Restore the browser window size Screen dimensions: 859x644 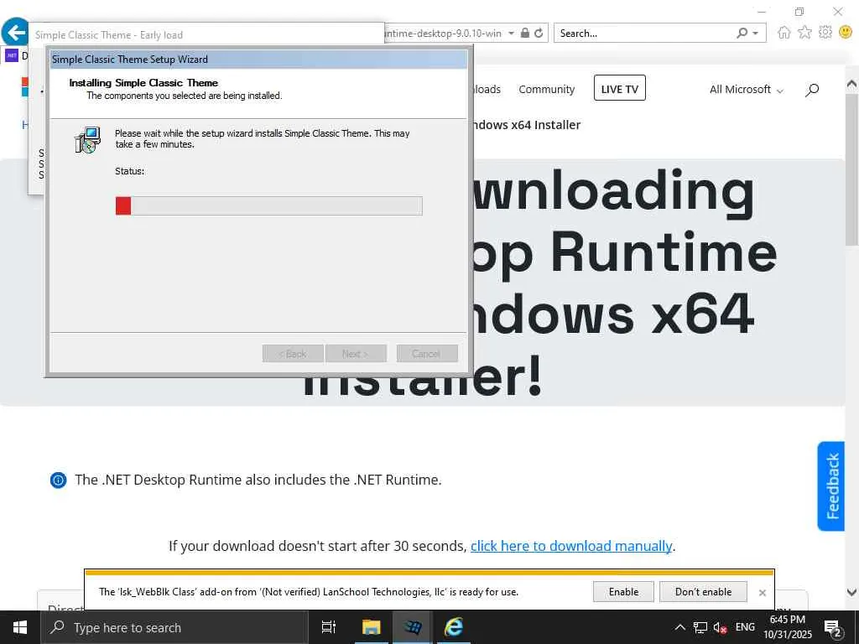(x=799, y=12)
